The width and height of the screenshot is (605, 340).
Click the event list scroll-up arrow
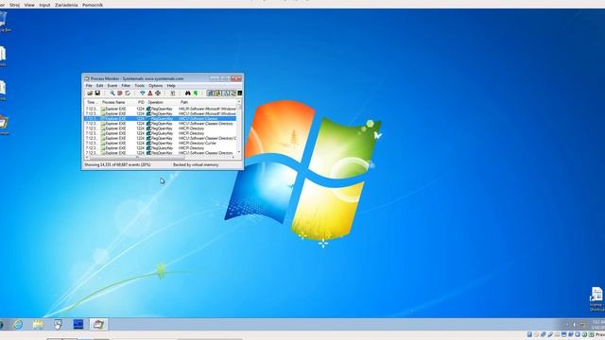coord(239,102)
